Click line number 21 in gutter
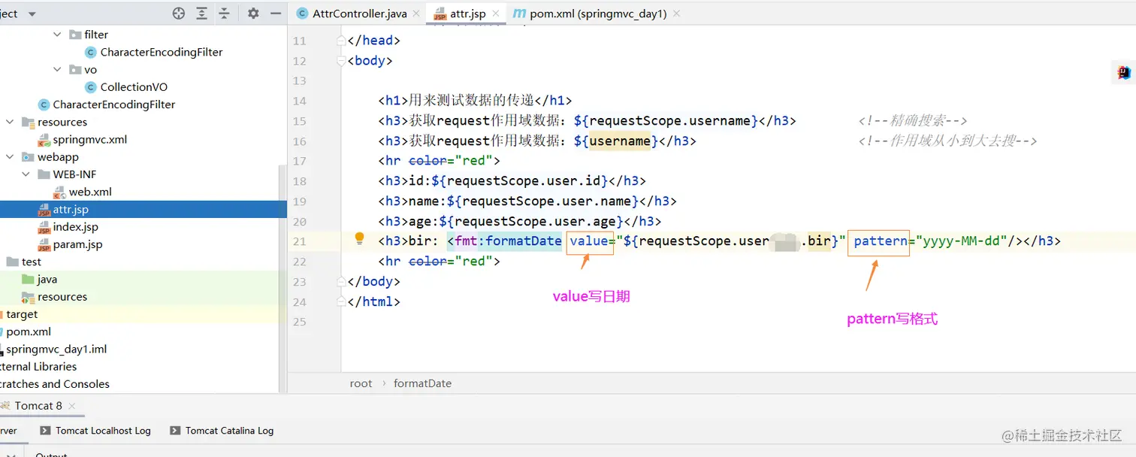Screen dimensions: 1136x457 (299, 241)
